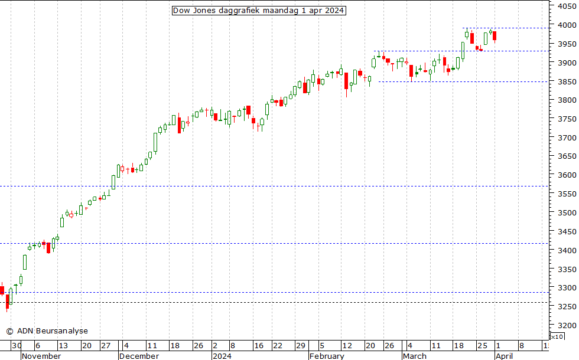Image resolution: width=579 pixels, height=360 pixels.
Task: Select the December month label
Action: click(x=139, y=356)
